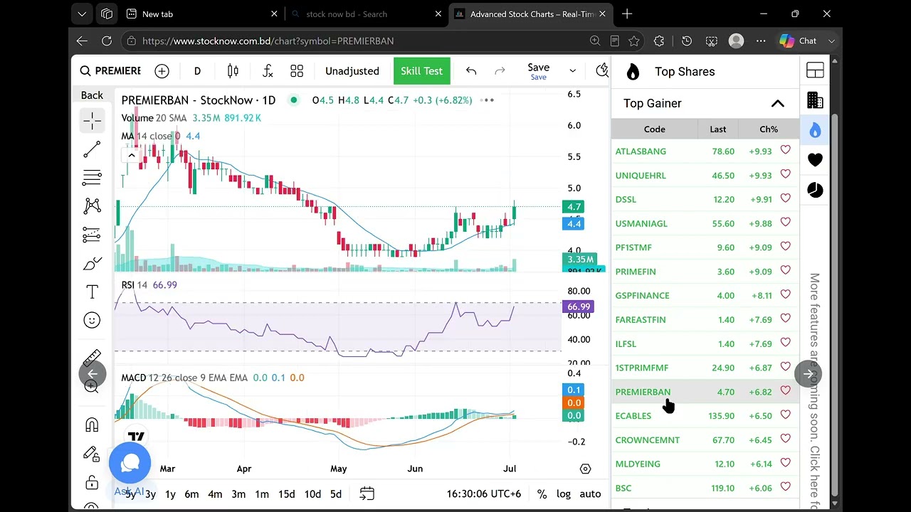Open UNIQUEHRL stock chart
The width and height of the screenshot is (911, 512).
pos(641,176)
